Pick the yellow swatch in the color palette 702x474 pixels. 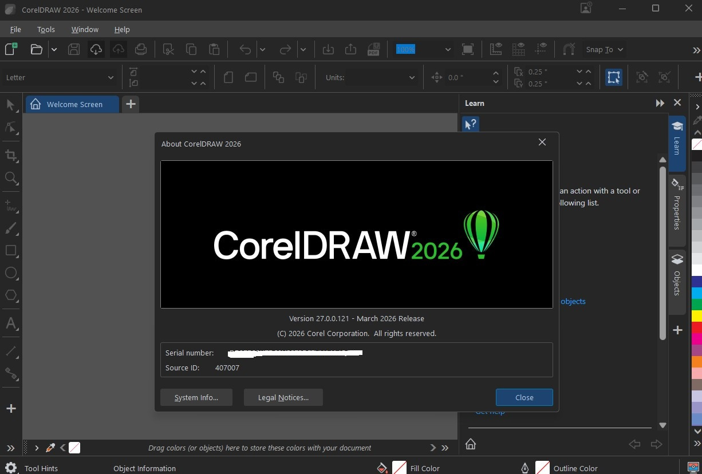click(696, 315)
